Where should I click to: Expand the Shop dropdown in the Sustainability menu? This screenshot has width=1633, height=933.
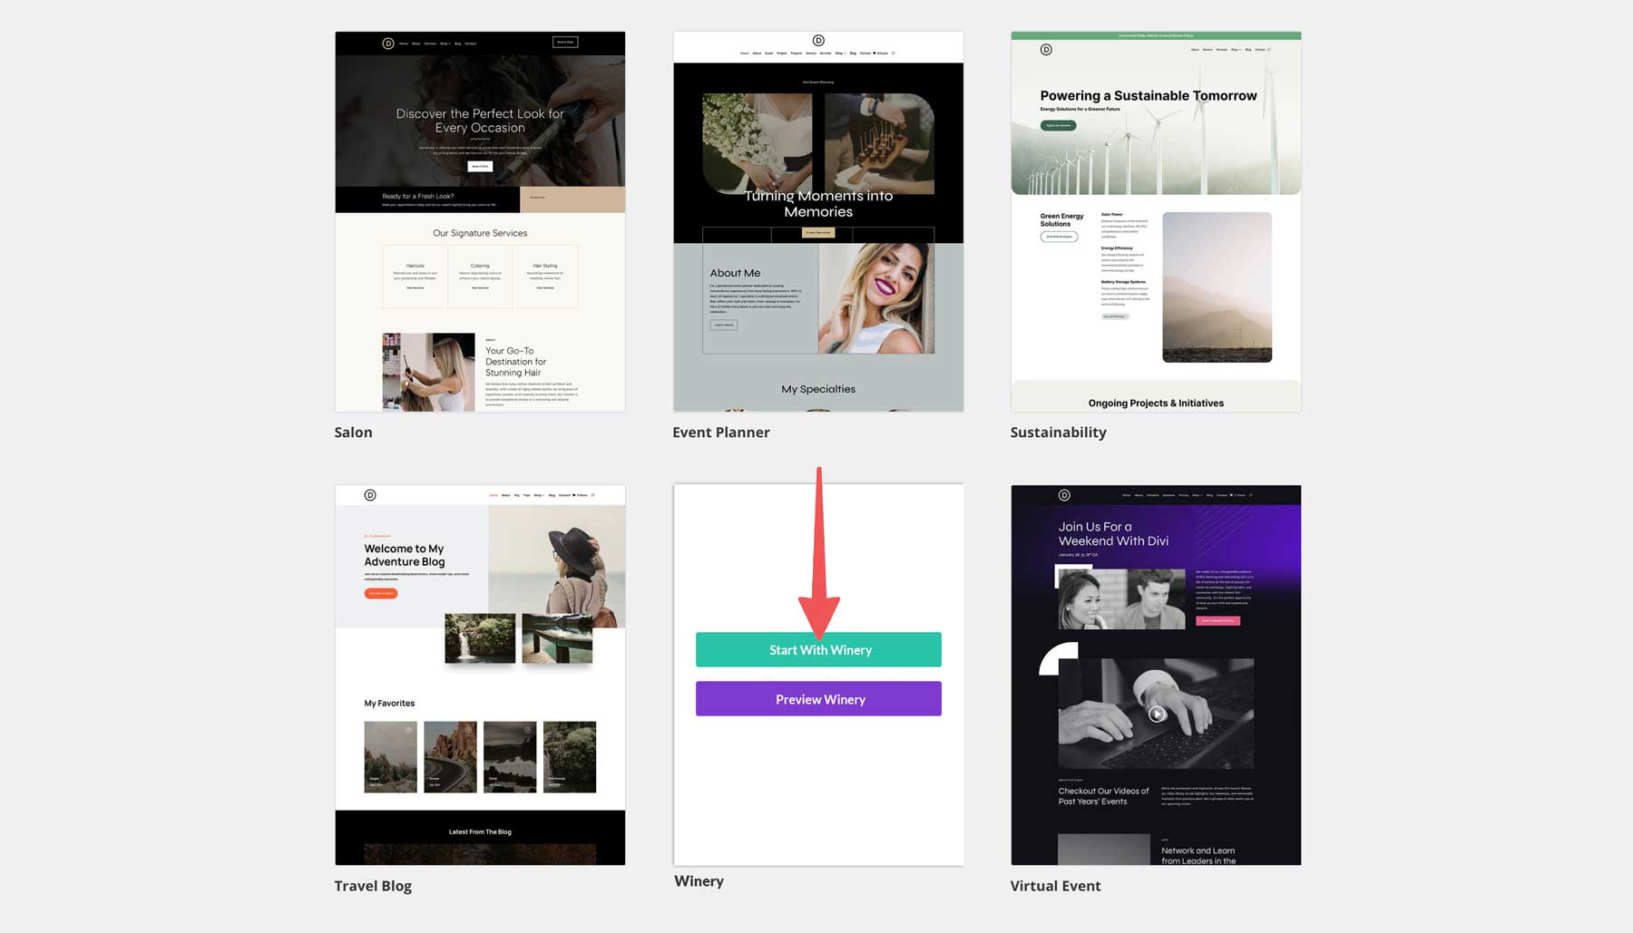click(1236, 50)
